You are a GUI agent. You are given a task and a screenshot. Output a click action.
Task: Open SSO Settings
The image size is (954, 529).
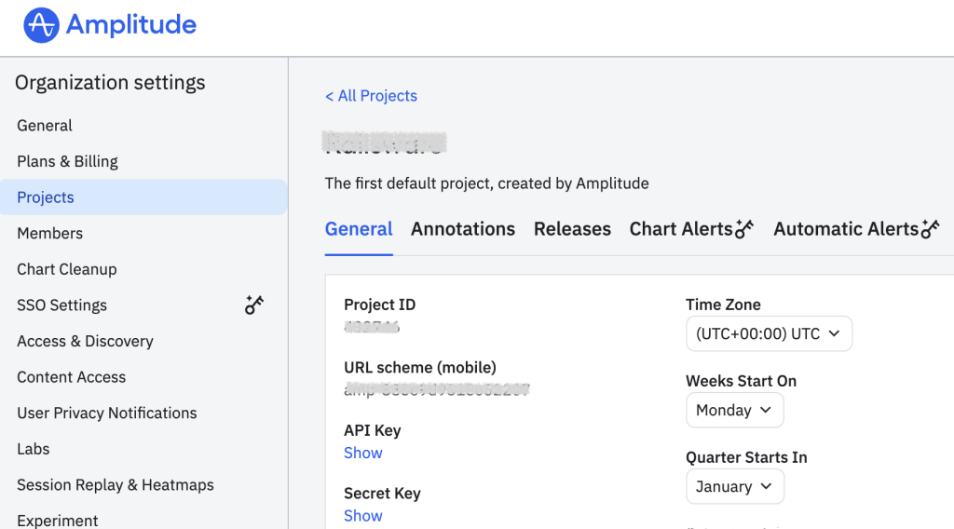pos(62,305)
